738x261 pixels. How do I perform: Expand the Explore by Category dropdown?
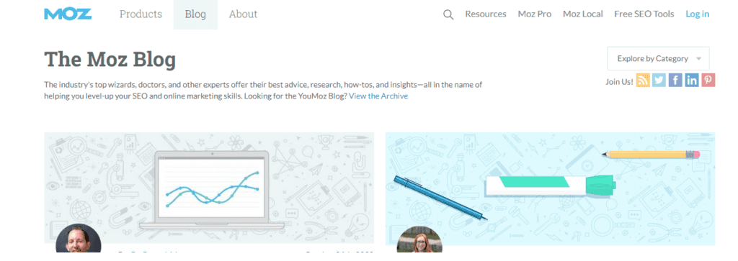click(658, 59)
